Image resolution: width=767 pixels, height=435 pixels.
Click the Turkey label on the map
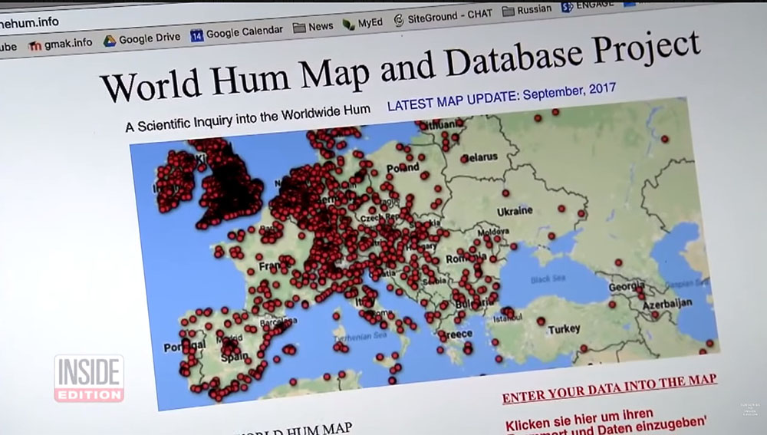[564, 329]
